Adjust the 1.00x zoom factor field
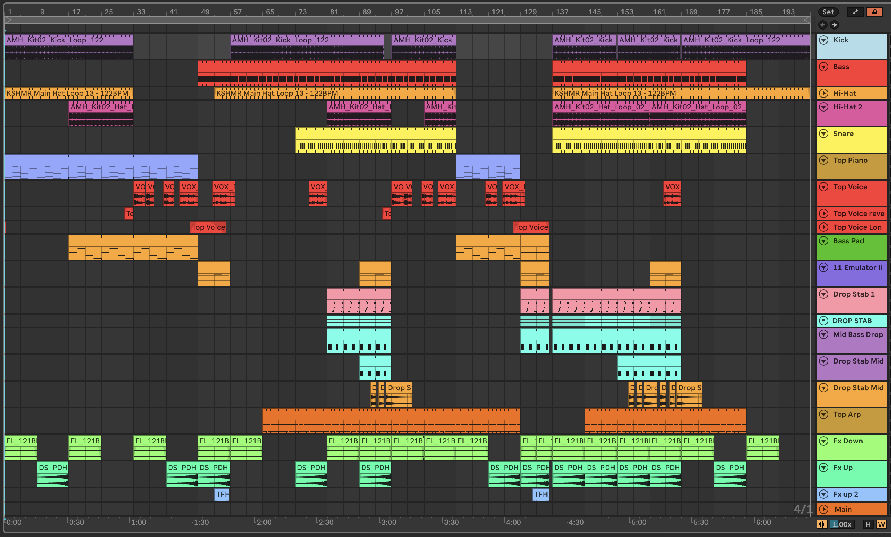This screenshot has height=537, width=891. [842, 524]
